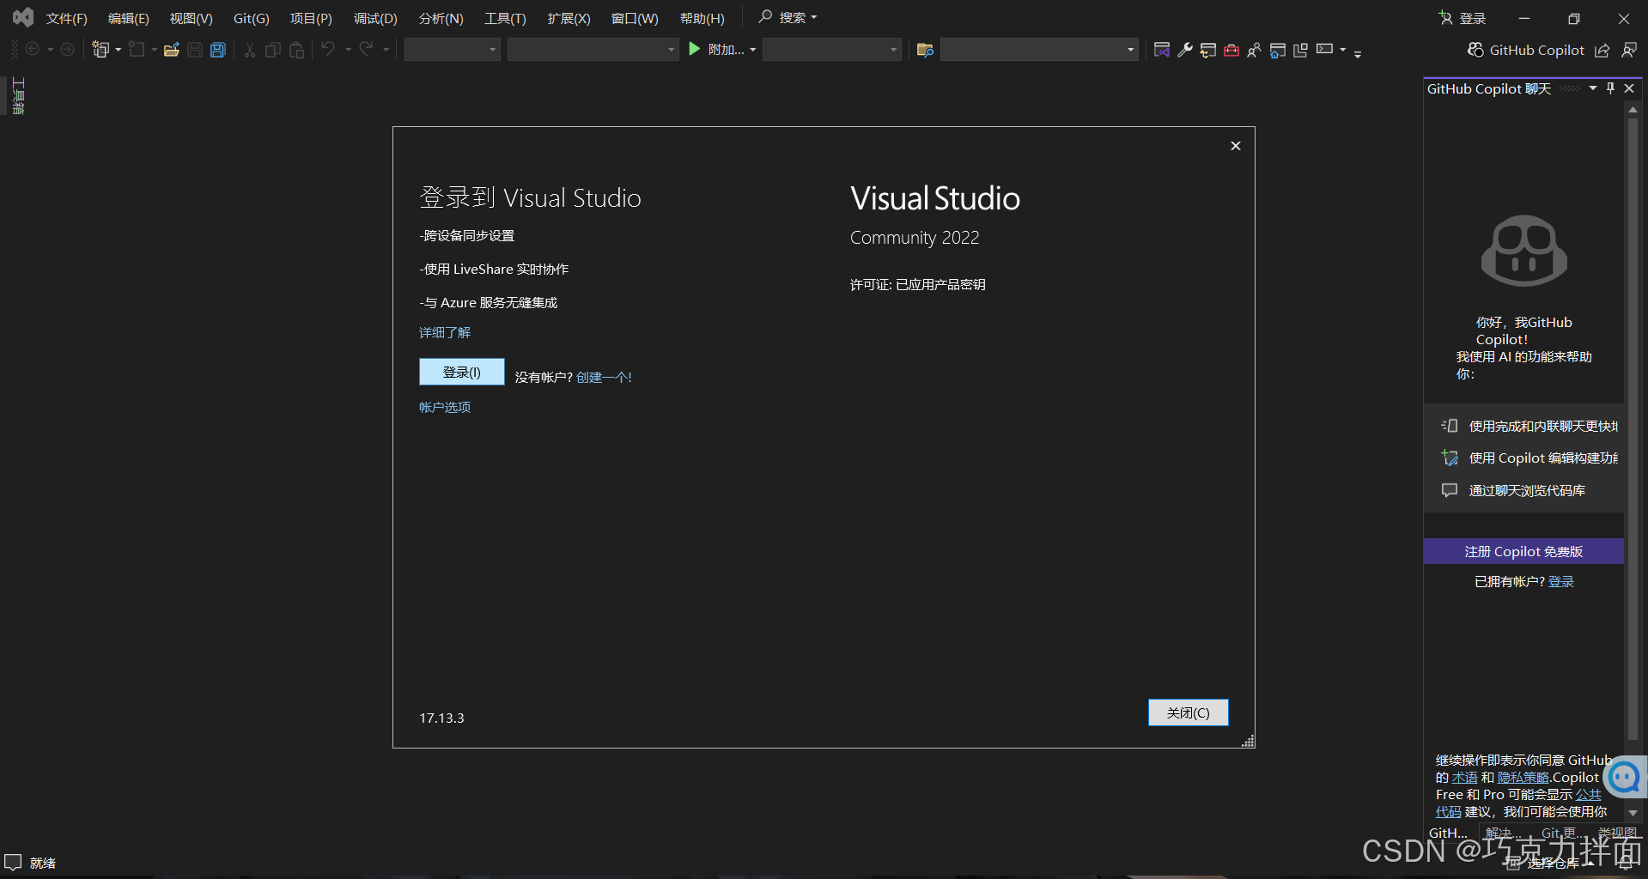The width and height of the screenshot is (1648, 879).
Task: Click the Live Share icon in the title area
Action: pos(1602,51)
